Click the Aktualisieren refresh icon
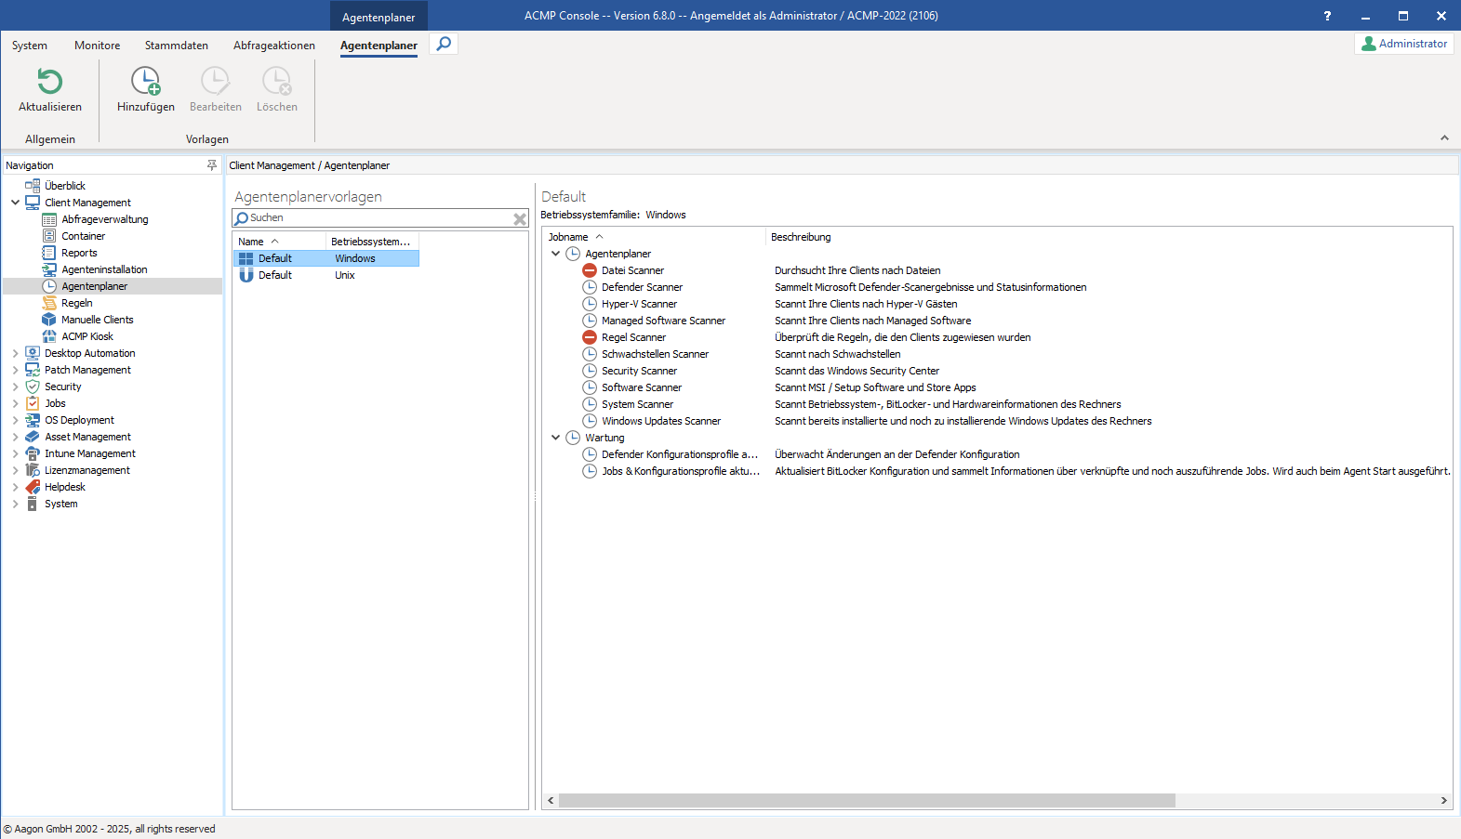1461x839 pixels. click(50, 83)
